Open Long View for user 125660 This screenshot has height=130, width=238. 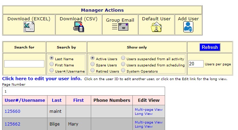[x=143, y=114]
